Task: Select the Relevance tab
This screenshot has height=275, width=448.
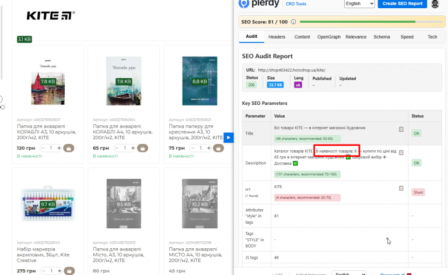Action: click(356, 37)
